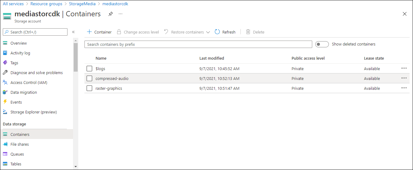Click the Access Control (IAM) people icon
This screenshot has height=170, width=413.
5,82
